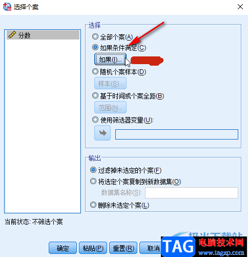The height and width of the screenshot is (257, 248).
Task: Click the 数据集名称(S) text field
Action: [192, 193]
